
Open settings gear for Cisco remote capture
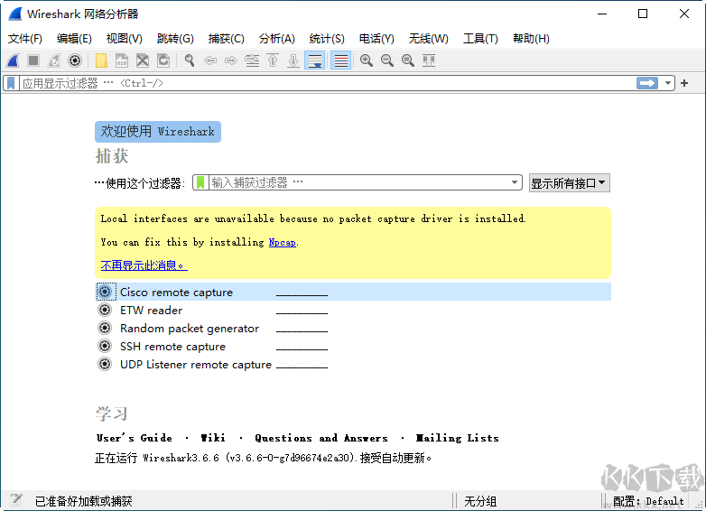(105, 292)
